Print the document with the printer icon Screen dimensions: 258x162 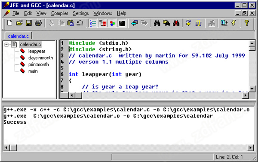38,23
